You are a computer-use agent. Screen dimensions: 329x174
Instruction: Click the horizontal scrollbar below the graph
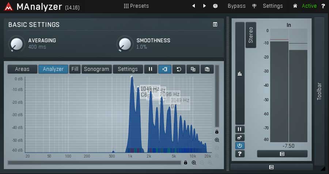pos(94,163)
